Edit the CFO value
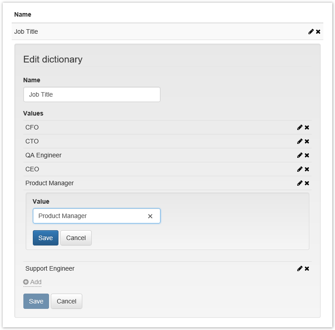Viewport: 335px width, 330px height. 299,127
